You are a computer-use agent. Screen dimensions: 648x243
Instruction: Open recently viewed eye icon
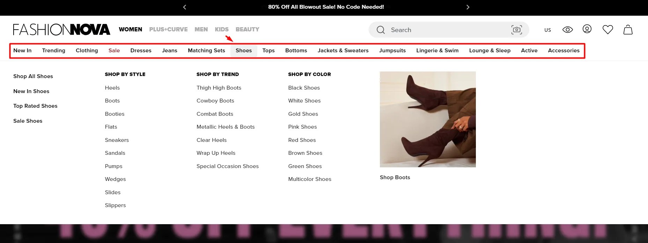tap(568, 30)
